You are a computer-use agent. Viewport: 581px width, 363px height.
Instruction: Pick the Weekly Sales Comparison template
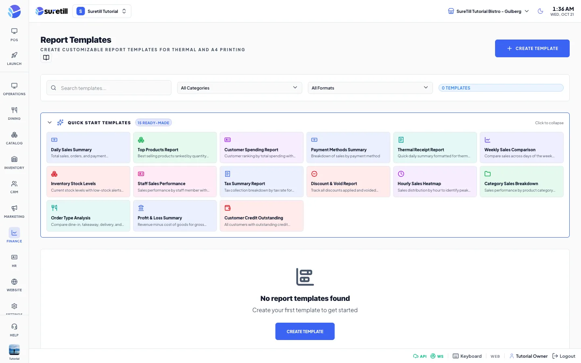pos(522,148)
